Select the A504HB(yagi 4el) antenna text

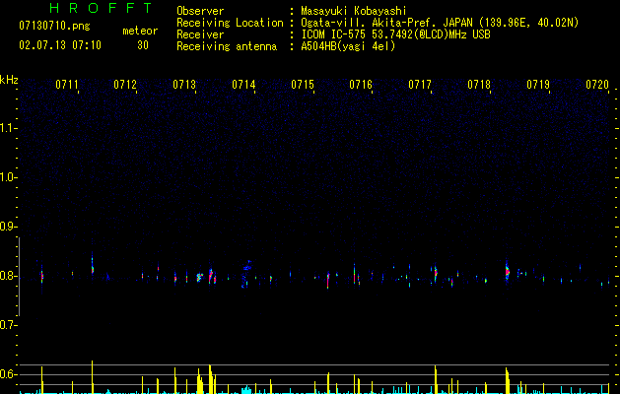[x=348, y=46]
